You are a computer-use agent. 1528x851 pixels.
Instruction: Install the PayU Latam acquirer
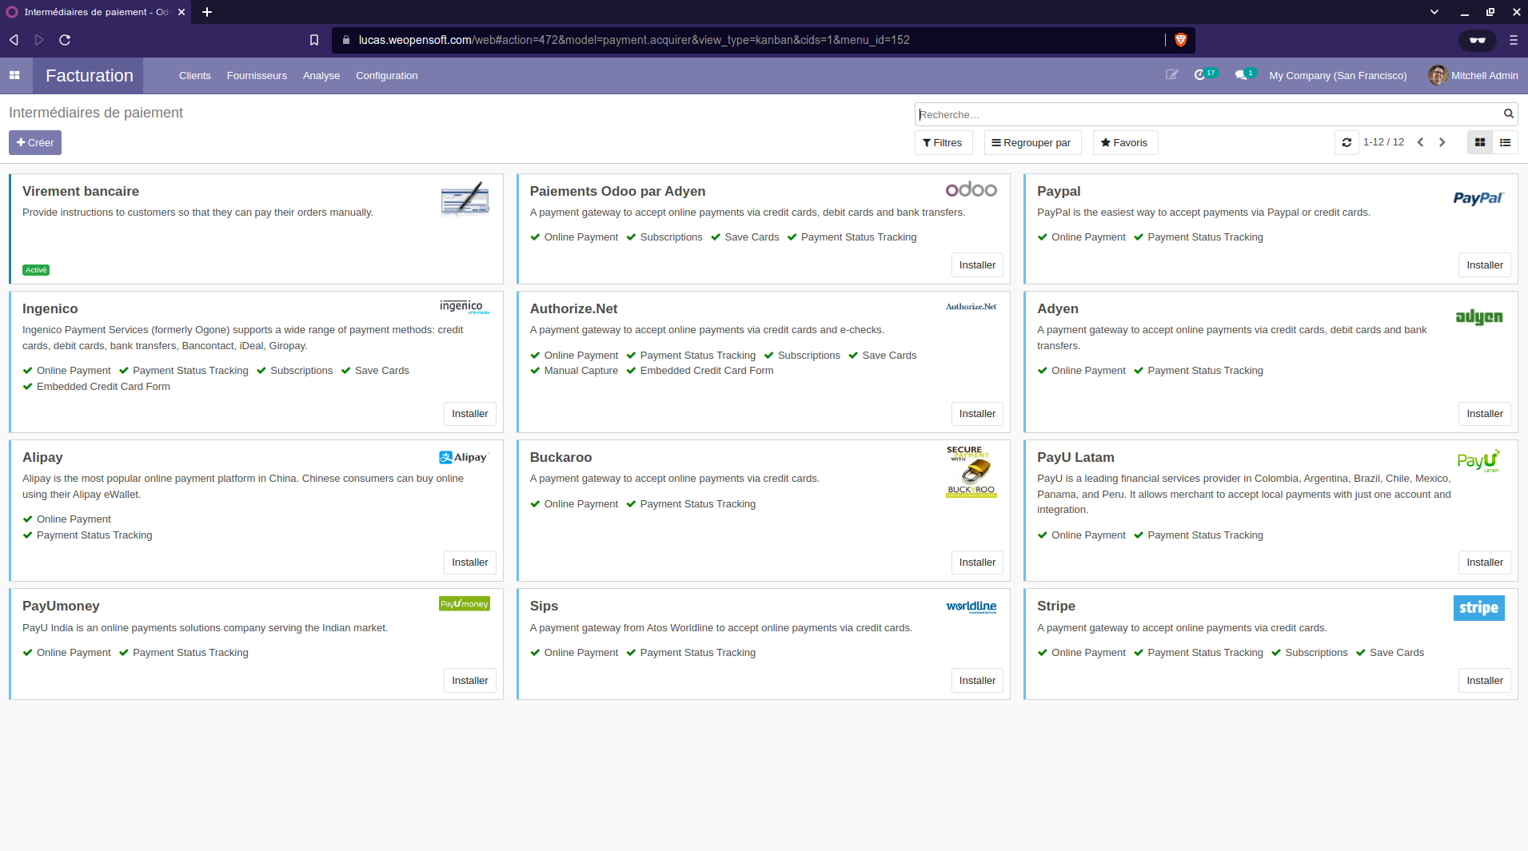(x=1485, y=562)
